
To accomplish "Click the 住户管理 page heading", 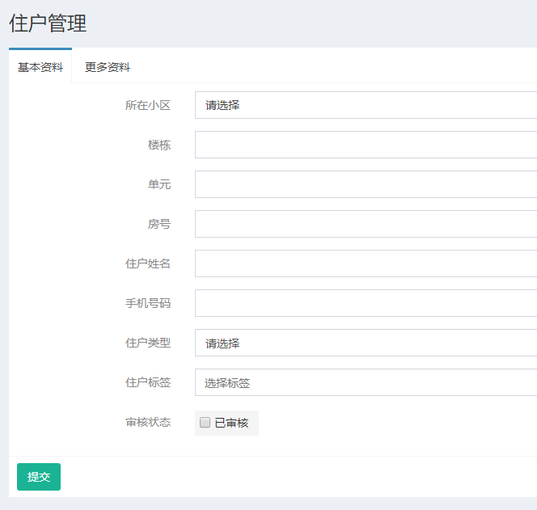I will click(48, 23).
